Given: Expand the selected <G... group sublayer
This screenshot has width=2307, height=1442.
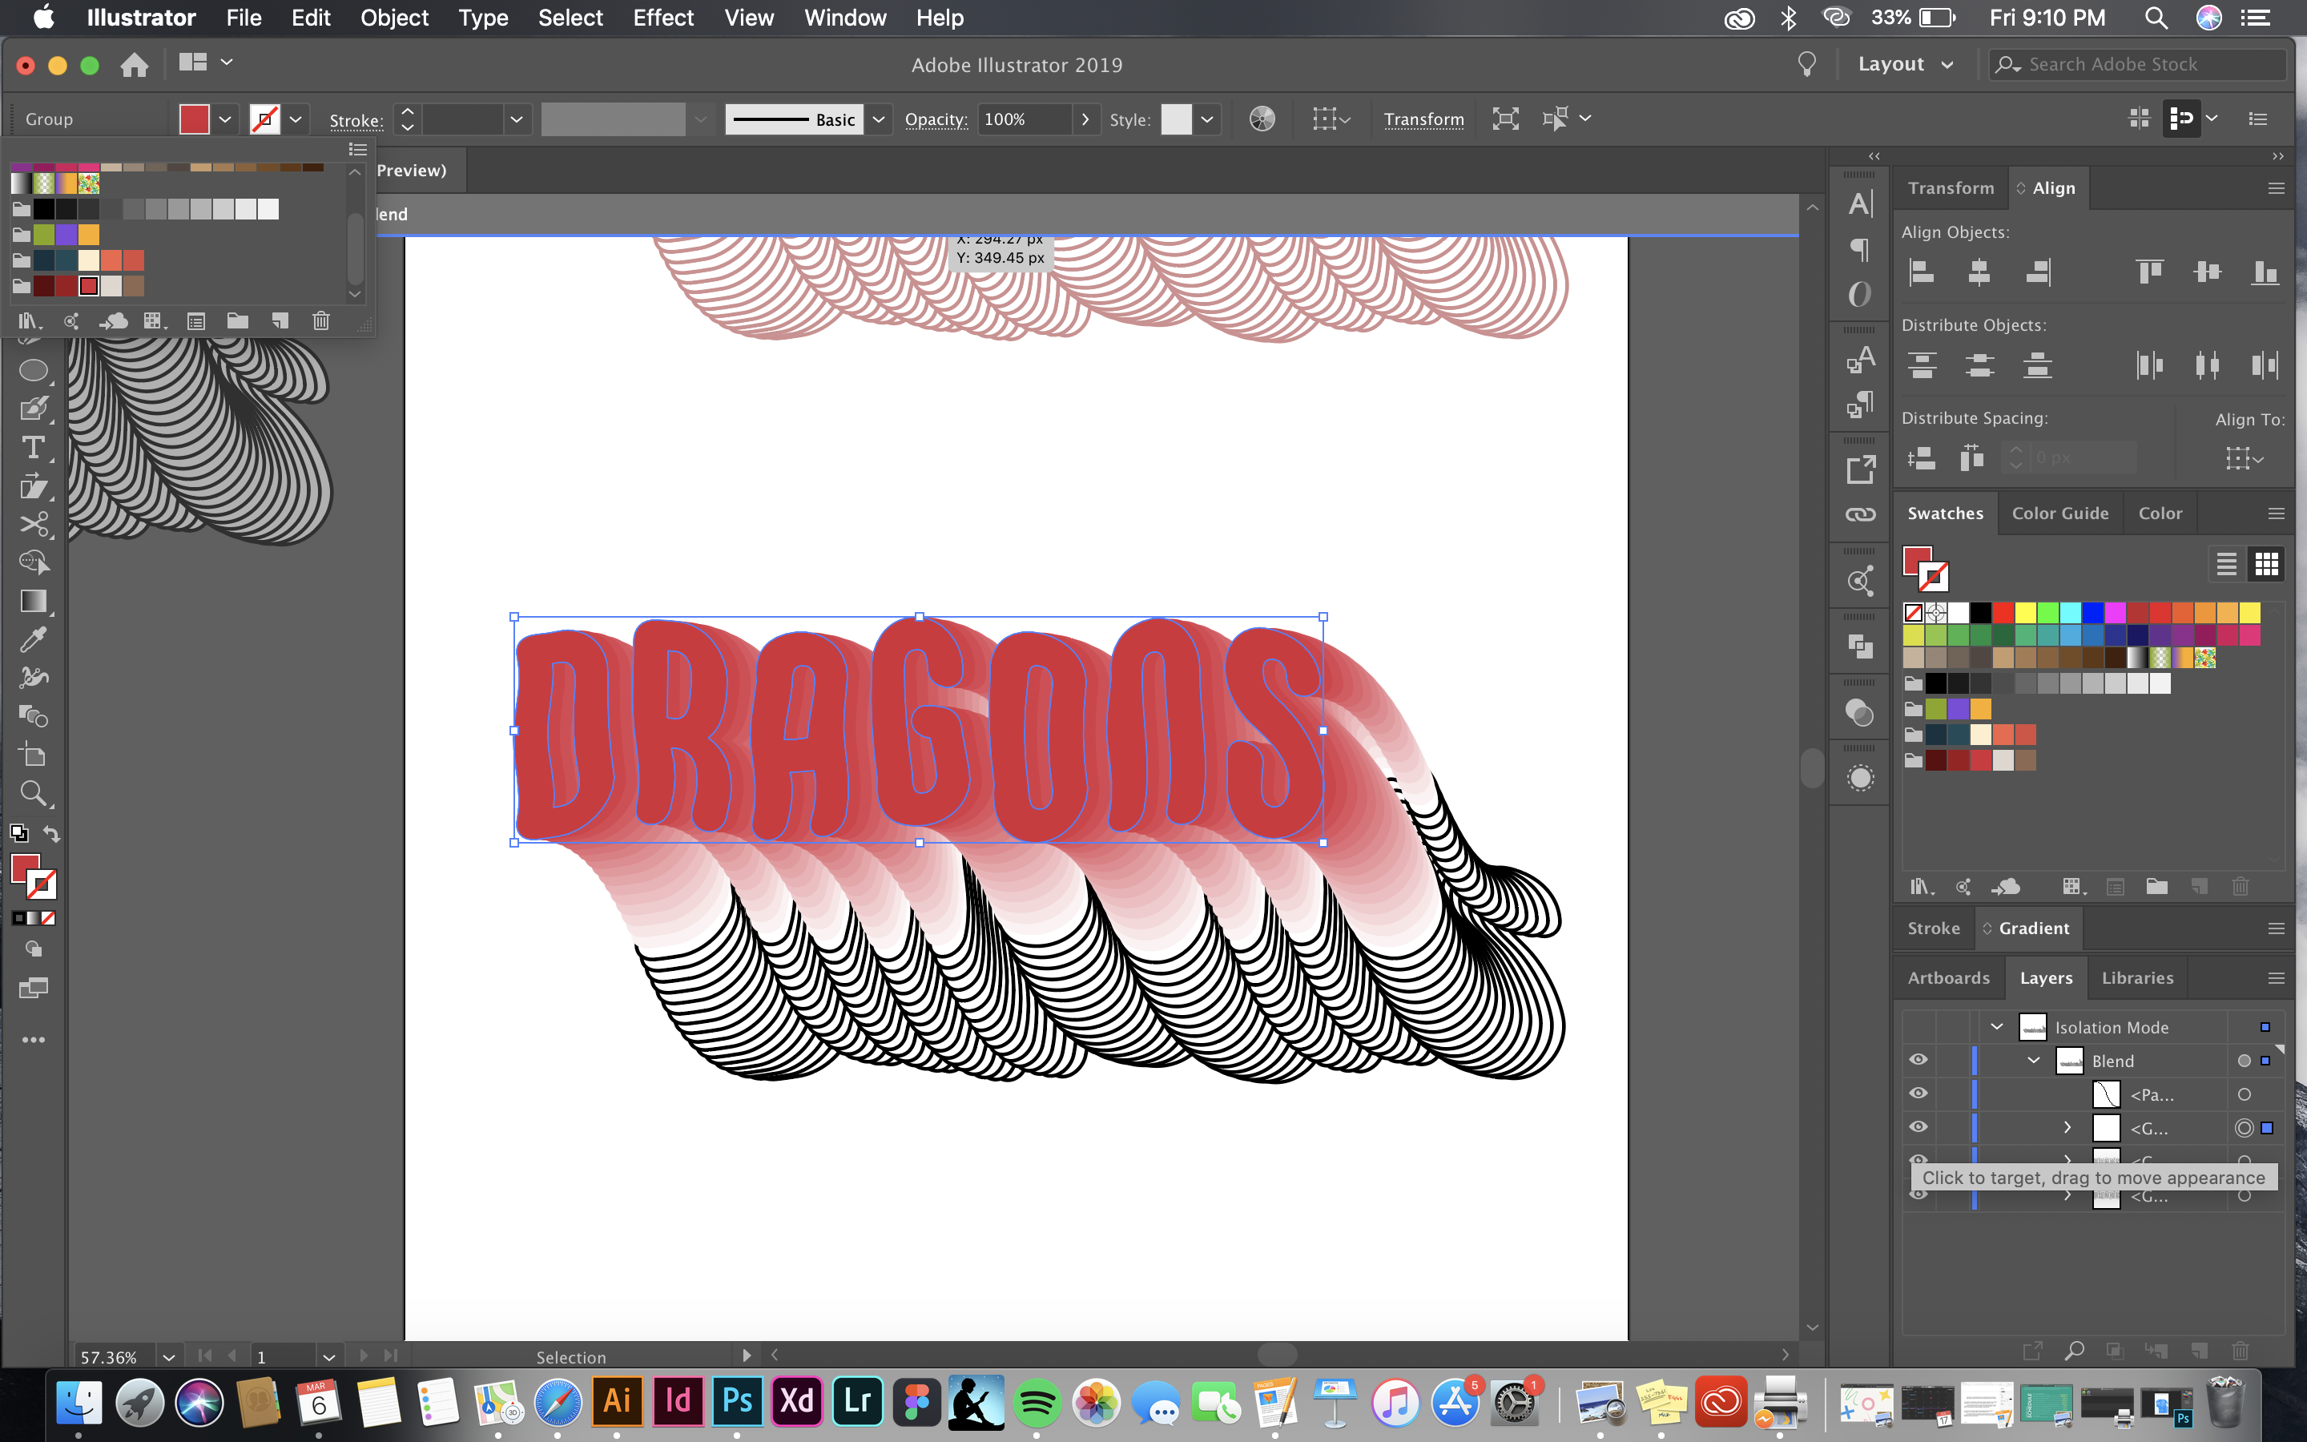Looking at the screenshot, I should 2067,1127.
